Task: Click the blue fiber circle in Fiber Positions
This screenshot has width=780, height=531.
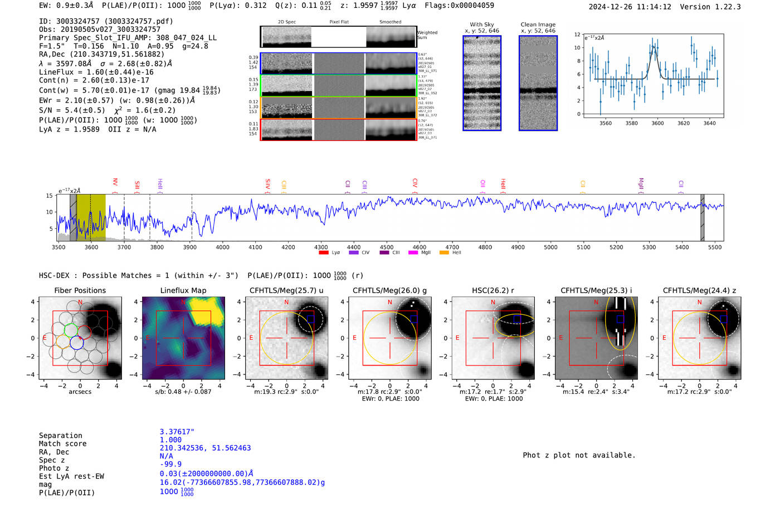Action: tap(77, 343)
